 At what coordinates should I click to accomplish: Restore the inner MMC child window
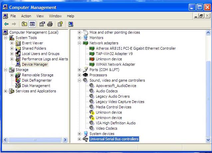(x=201, y=16)
